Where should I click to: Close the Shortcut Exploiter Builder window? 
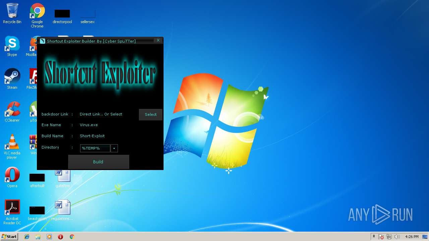point(158,41)
